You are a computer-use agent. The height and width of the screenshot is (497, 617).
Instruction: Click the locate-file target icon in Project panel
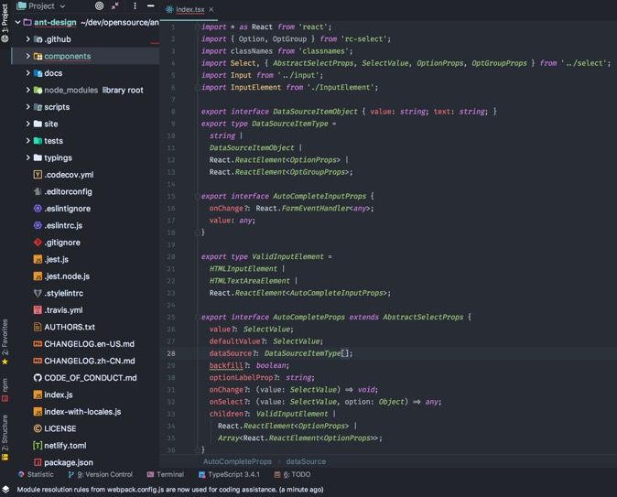tap(100, 5)
